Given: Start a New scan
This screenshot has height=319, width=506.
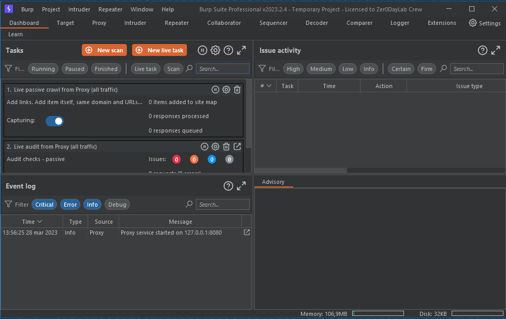Looking at the screenshot, I should click(x=104, y=50).
